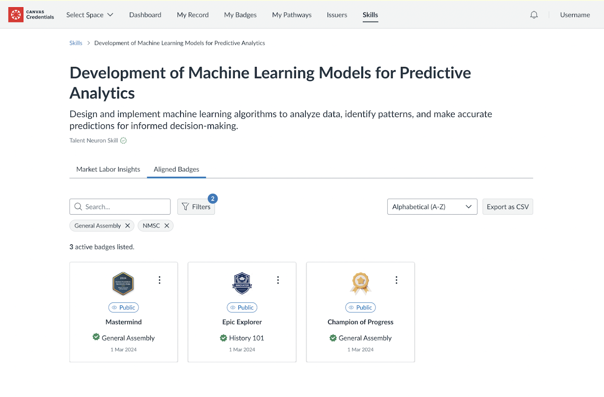
Task: Click the 1 Mar 2024 date on Epic Explorer
Action: 242,350
